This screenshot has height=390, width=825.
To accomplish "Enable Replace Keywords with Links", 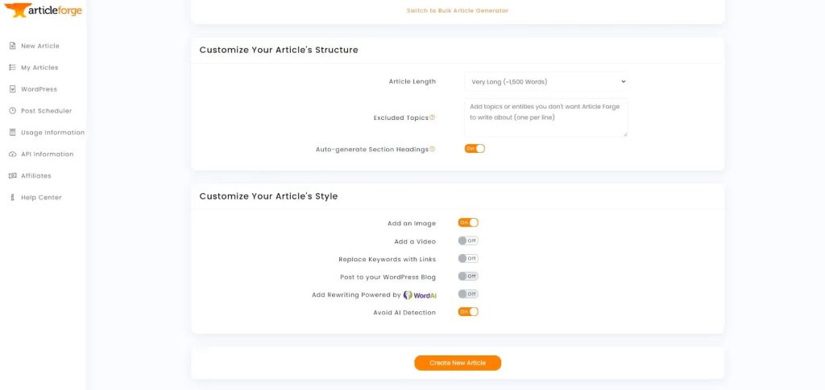I will pyautogui.click(x=468, y=259).
